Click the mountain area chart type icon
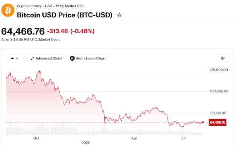The image size is (238, 149). (12, 58)
